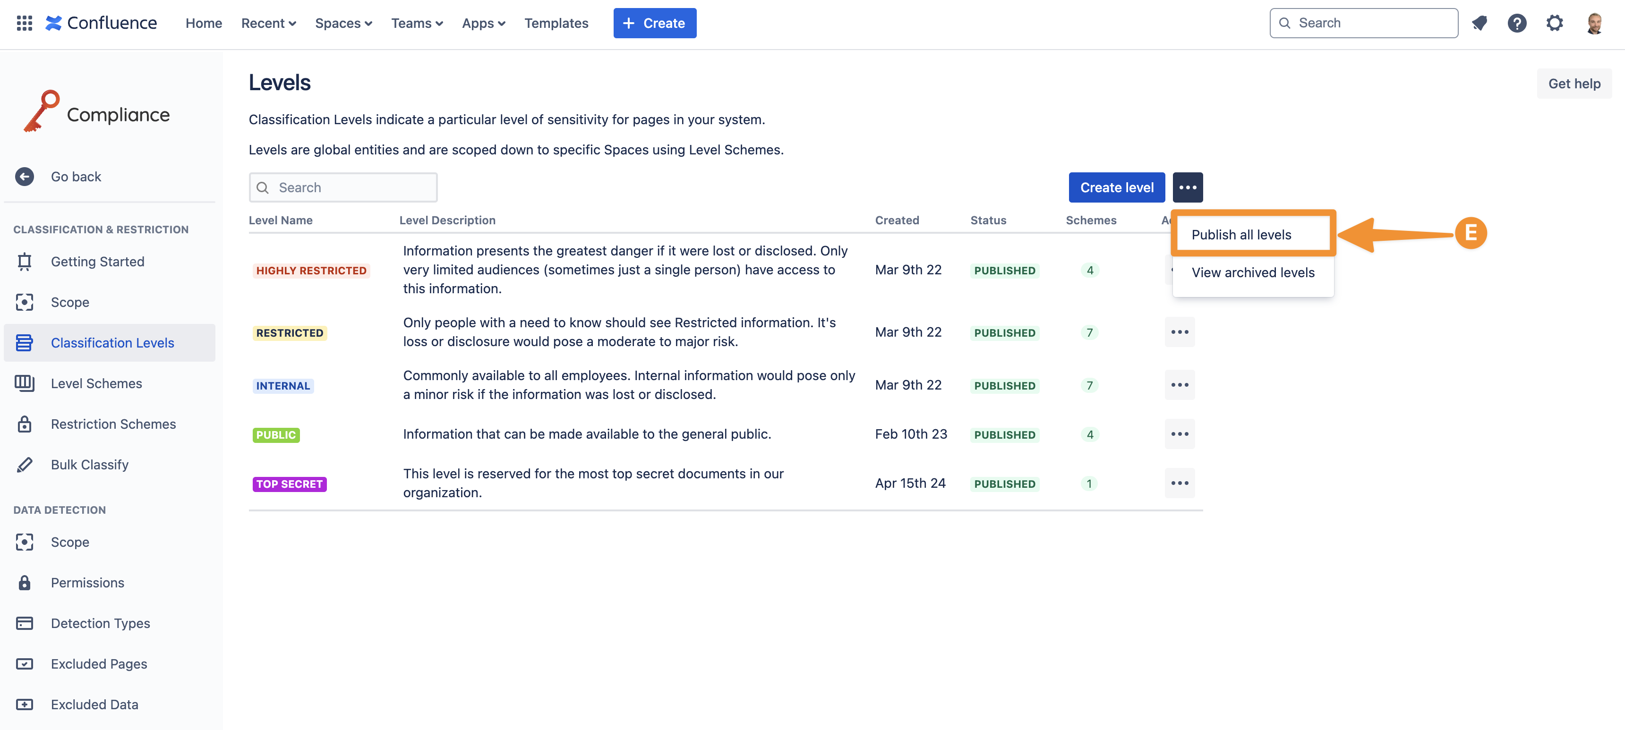Open Level Schemes from sidebar
1625x730 pixels.
coord(96,383)
